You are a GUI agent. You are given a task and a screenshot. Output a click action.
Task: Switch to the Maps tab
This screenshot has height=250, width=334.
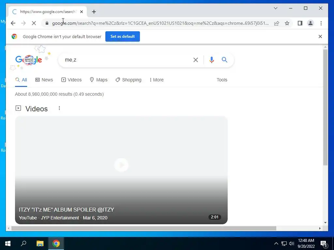pyautogui.click(x=99, y=80)
